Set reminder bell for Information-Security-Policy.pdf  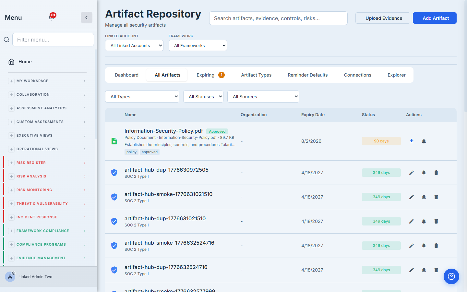tap(424, 141)
